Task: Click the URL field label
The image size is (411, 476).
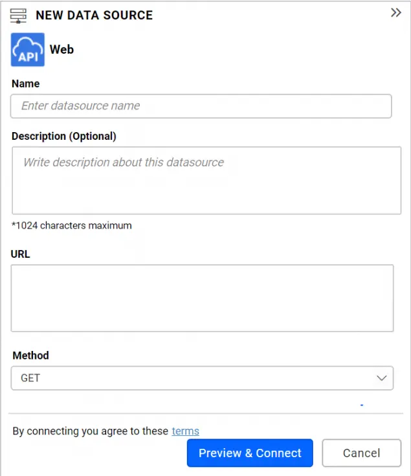Action: (x=21, y=254)
